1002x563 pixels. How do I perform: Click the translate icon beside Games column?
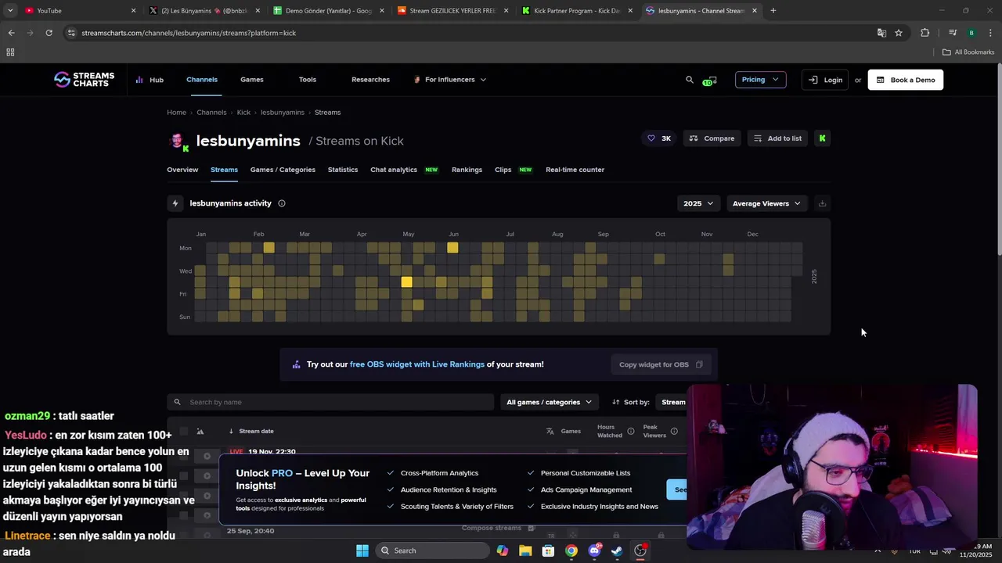[550, 431]
